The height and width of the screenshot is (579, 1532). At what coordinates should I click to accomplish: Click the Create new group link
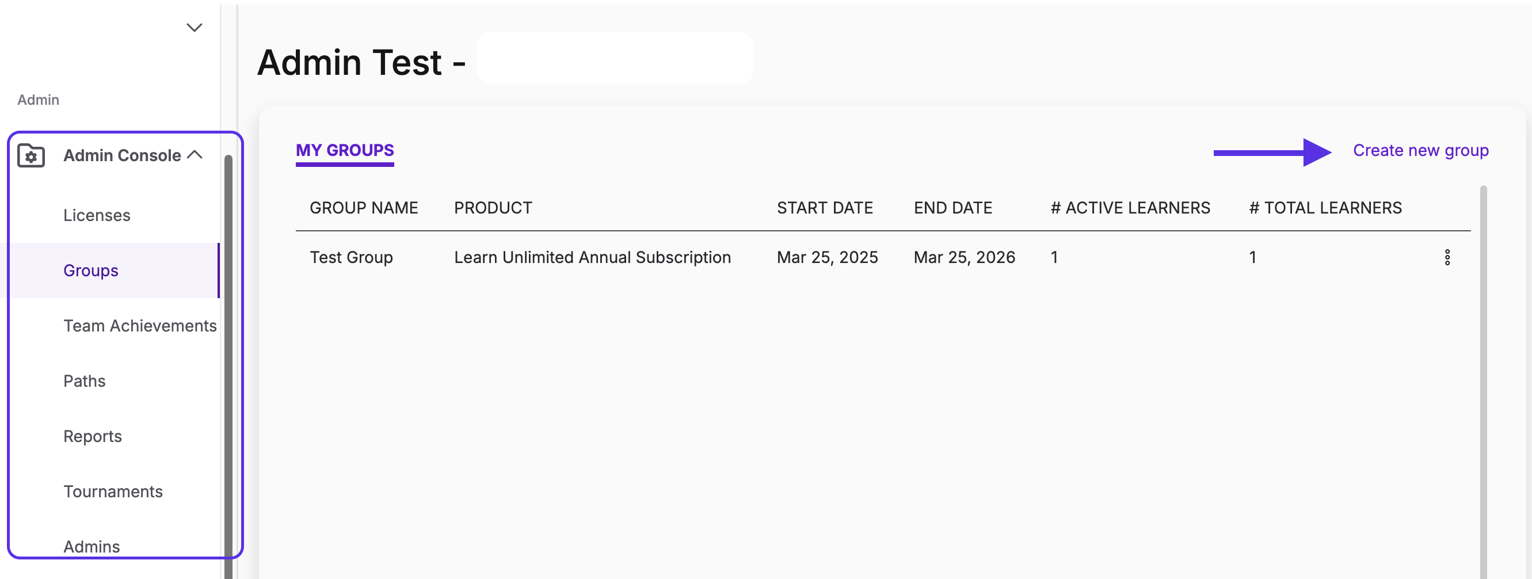[1421, 151]
